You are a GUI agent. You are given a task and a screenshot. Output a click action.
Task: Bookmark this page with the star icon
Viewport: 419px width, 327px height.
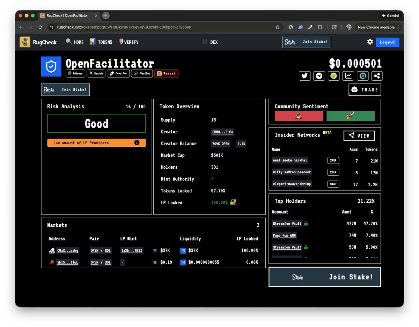coord(277,27)
